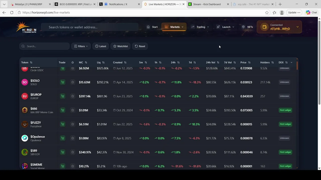Bookmark this page with the star icon
Screen dimensions: 321x180
tap(267, 12)
